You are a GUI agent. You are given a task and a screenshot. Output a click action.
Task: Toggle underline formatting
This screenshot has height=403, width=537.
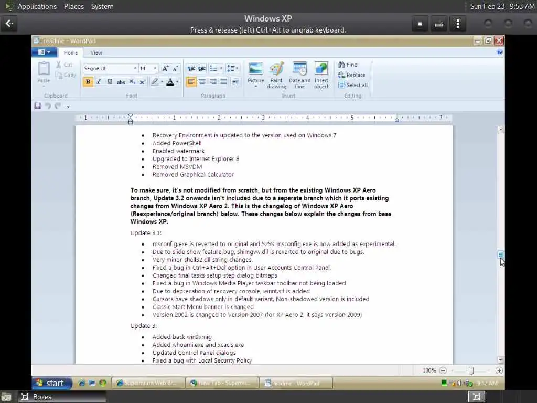click(x=110, y=82)
